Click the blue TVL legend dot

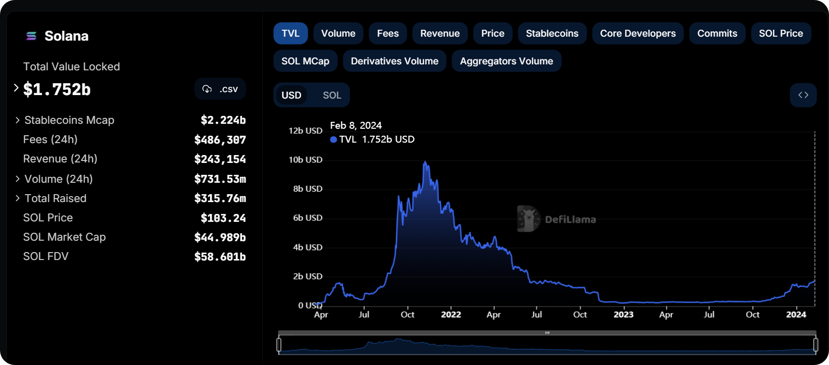pyautogui.click(x=333, y=140)
